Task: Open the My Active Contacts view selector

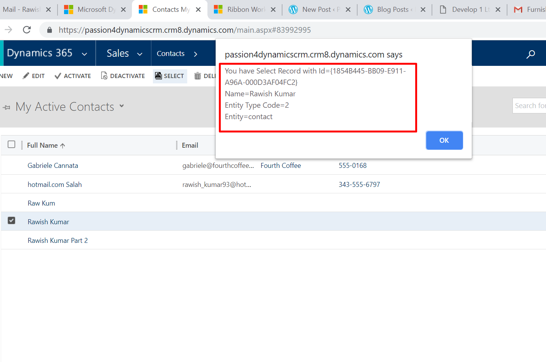Action: [122, 106]
